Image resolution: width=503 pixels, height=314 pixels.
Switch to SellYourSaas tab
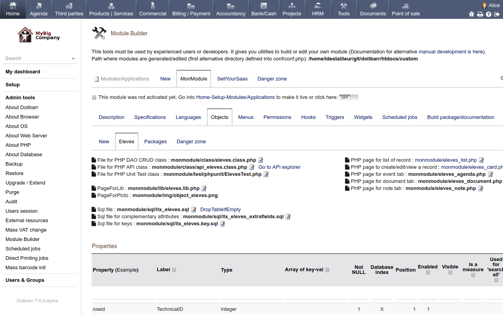point(232,79)
